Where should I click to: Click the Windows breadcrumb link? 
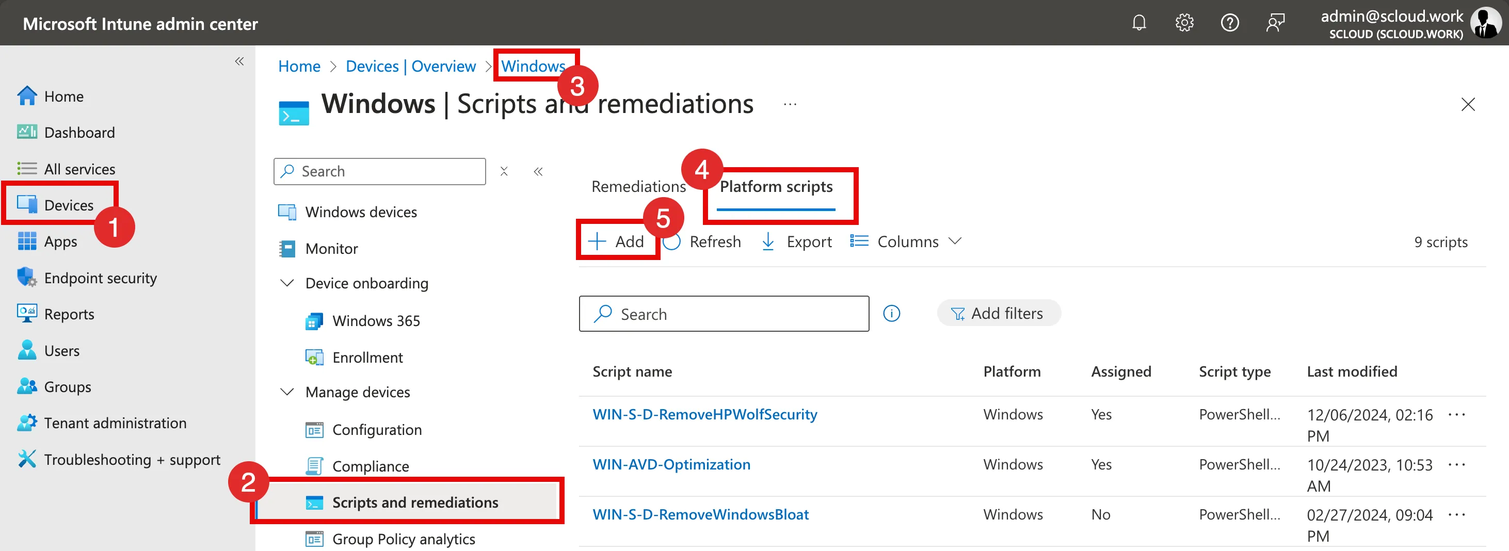coord(533,66)
